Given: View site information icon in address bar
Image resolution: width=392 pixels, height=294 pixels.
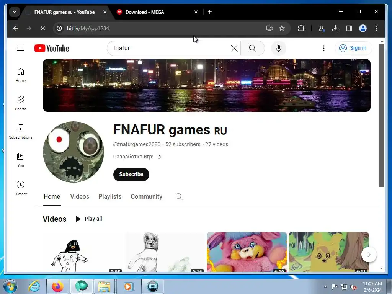Looking at the screenshot, I should pyautogui.click(x=59, y=28).
